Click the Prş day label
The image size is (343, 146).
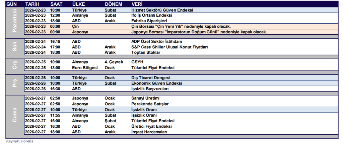pyautogui.click(x=15, y=83)
